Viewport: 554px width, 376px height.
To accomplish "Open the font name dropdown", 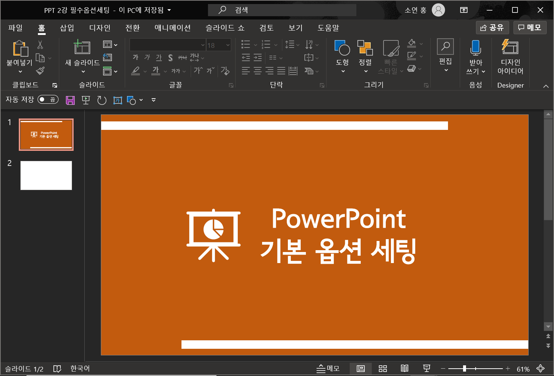I will point(202,45).
